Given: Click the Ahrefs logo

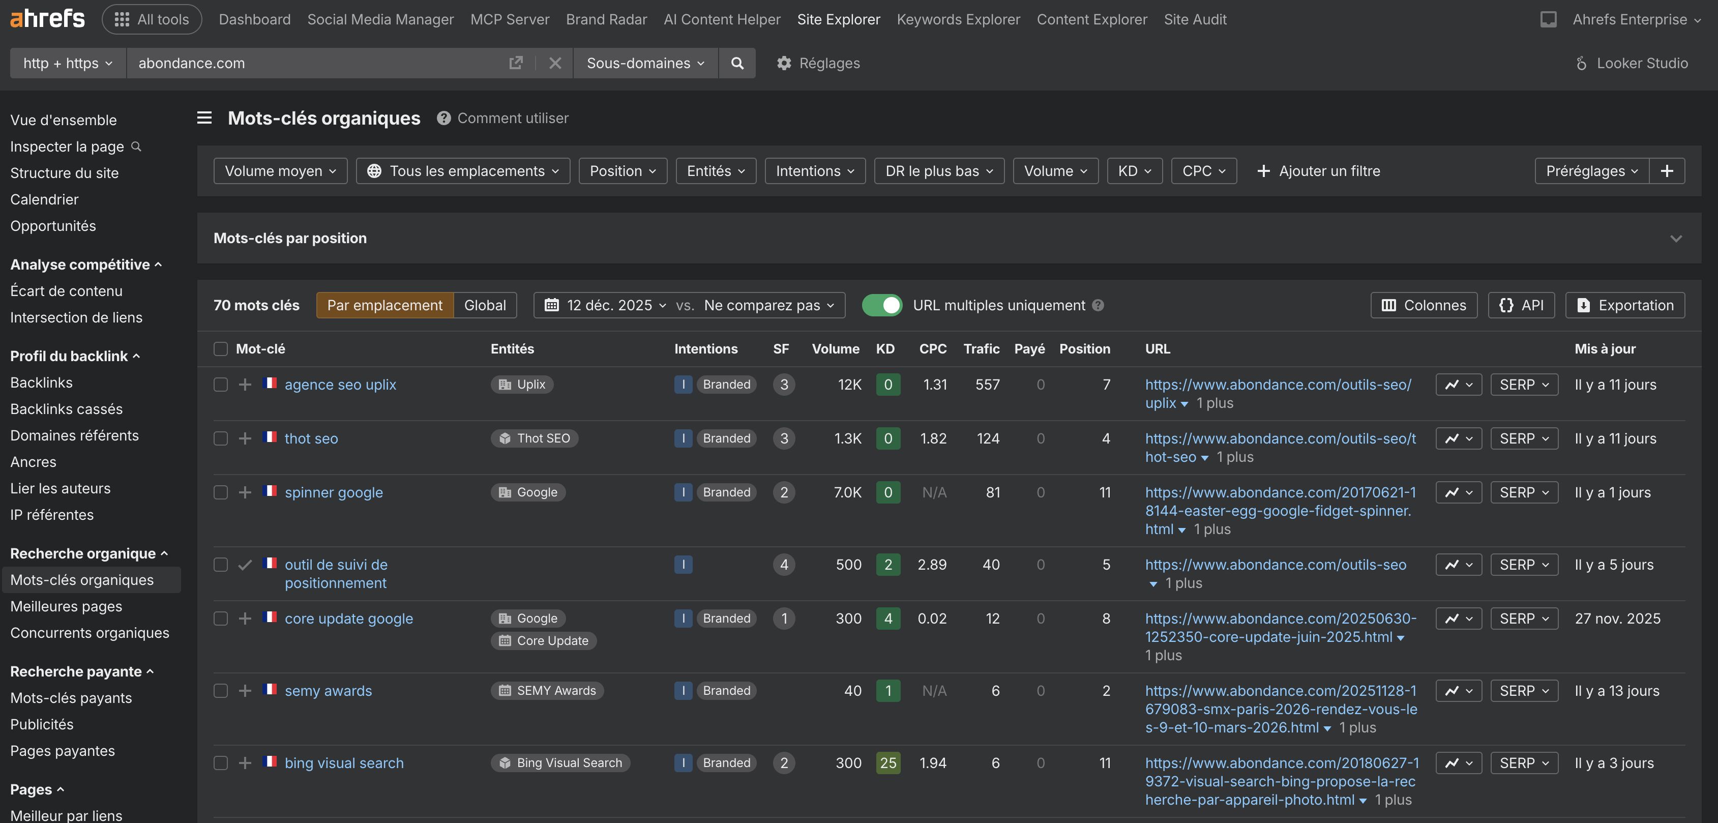Looking at the screenshot, I should (47, 18).
